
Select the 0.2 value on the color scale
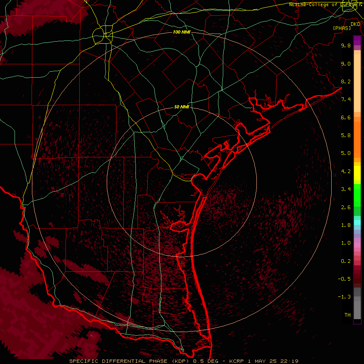click(346, 261)
